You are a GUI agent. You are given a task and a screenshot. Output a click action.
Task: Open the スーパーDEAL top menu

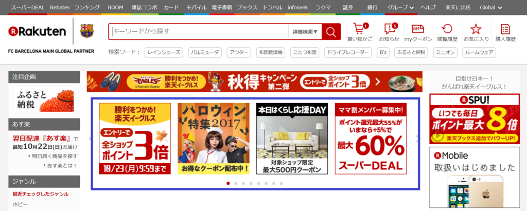[28, 7]
